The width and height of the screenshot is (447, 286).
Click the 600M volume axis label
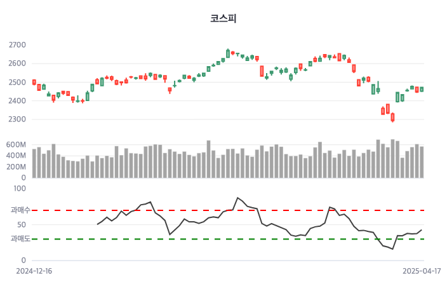[17, 145]
